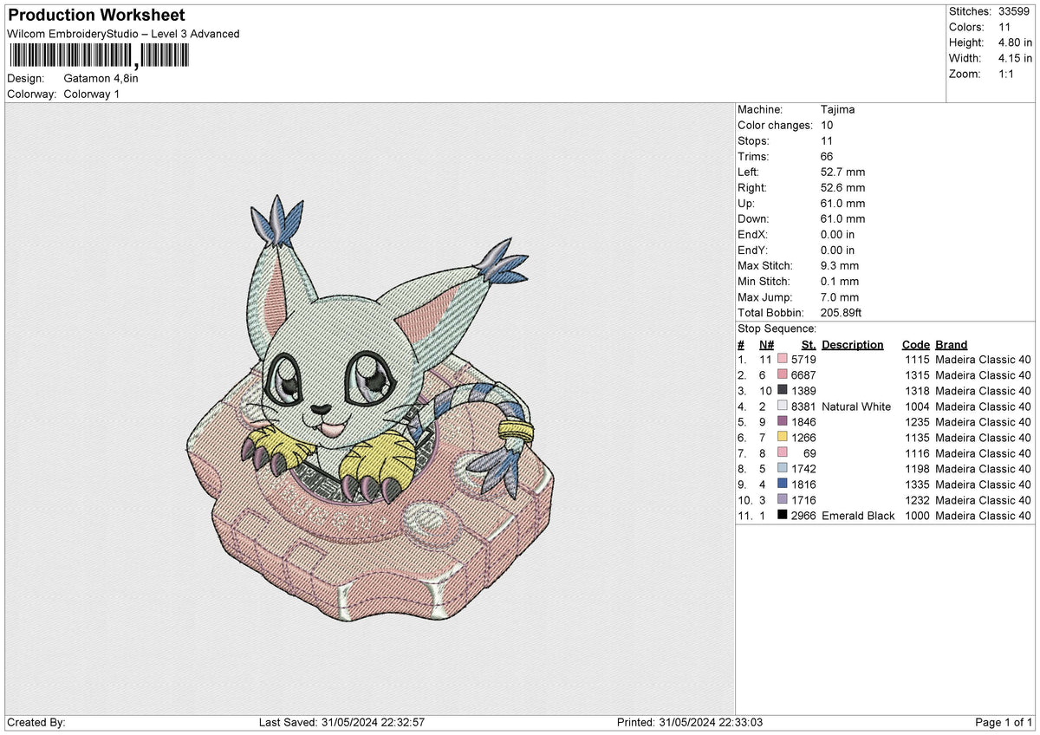Click the salmon swatch for stop 2
The height and width of the screenshot is (735, 1040).
tap(783, 375)
